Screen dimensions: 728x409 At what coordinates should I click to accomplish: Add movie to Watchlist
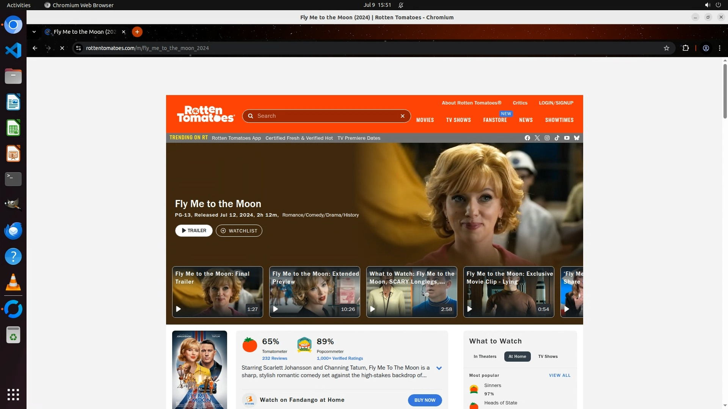click(239, 231)
